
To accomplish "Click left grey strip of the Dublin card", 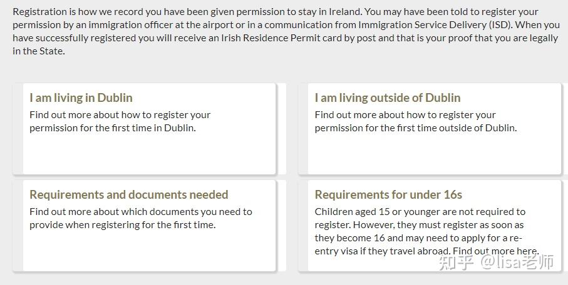I will click(18, 129).
